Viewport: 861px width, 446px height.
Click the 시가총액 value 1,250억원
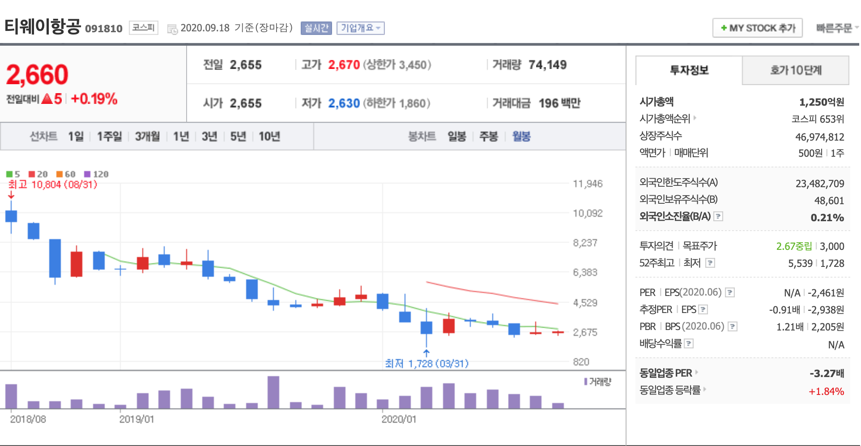(x=822, y=102)
